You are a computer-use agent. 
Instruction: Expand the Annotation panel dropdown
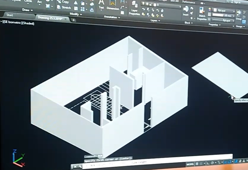click(x=112, y=17)
